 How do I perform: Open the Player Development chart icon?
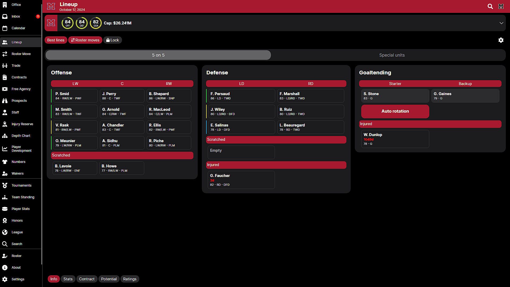(5, 149)
